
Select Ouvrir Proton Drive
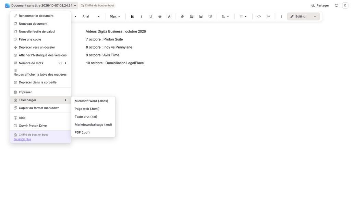coord(40,126)
